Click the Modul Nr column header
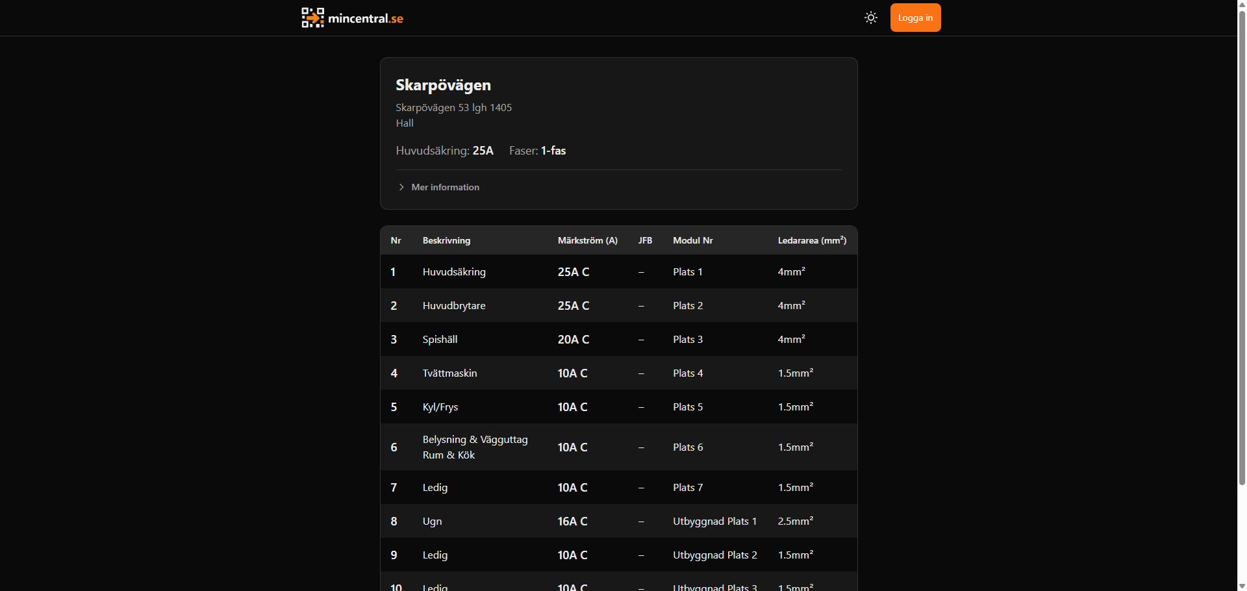The width and height of the screenshot is (1247, 591). pos(693,240)
